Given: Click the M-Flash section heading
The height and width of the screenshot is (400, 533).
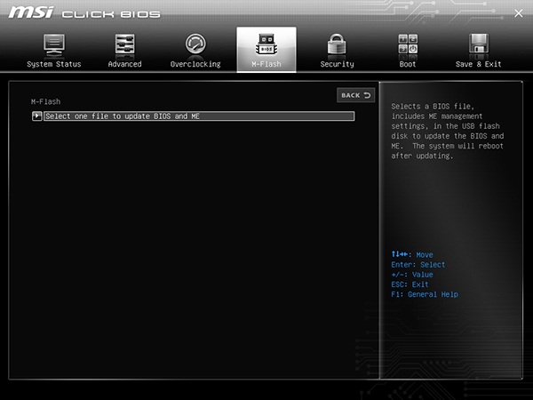Looking at the screenshot, I should pos(45,101).
